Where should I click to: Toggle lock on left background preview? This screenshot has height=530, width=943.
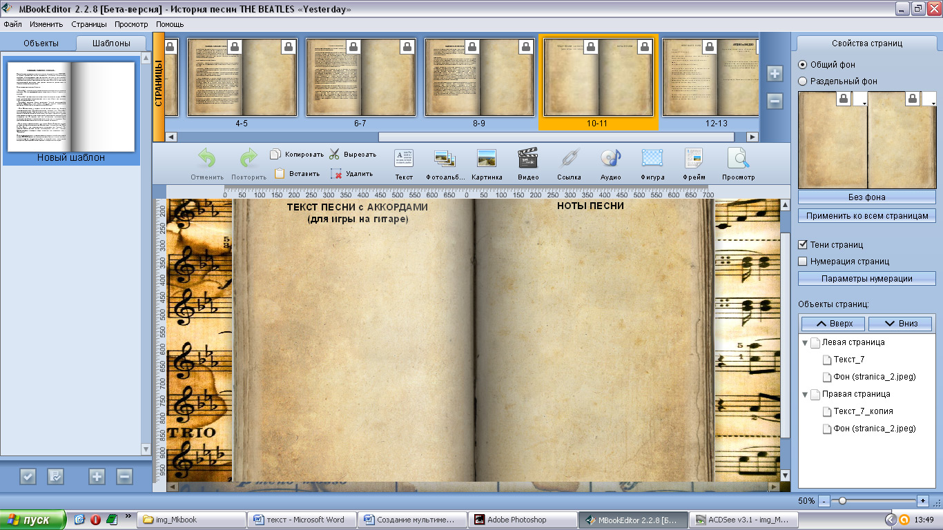point(844,99)
